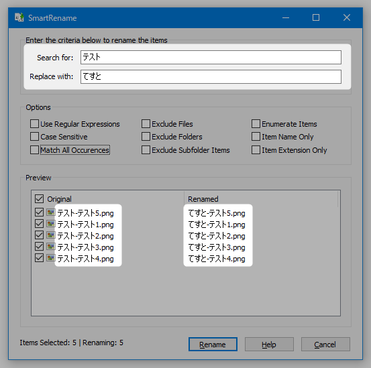Click the image icon for テスト-テスト5.png
371x368 pixels.
pos(50,212)
